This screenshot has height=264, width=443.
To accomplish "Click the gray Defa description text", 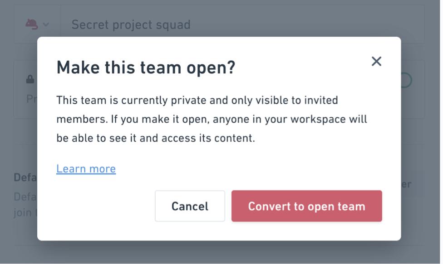I will [25, 197].
